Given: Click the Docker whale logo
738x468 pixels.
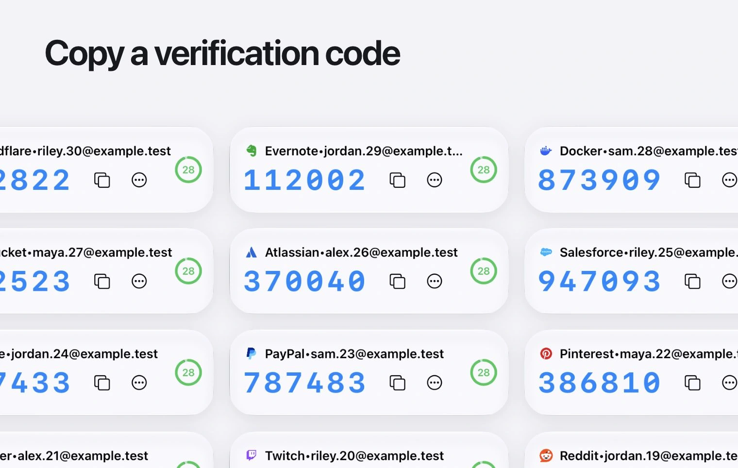Looking at the screenshot, I should coord(546,151).
